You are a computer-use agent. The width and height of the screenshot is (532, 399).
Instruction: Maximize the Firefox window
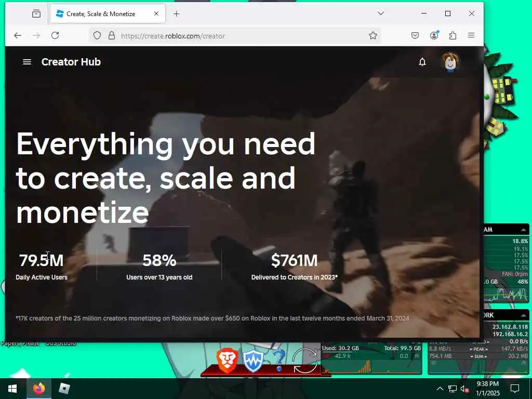(x=448, y=13)
